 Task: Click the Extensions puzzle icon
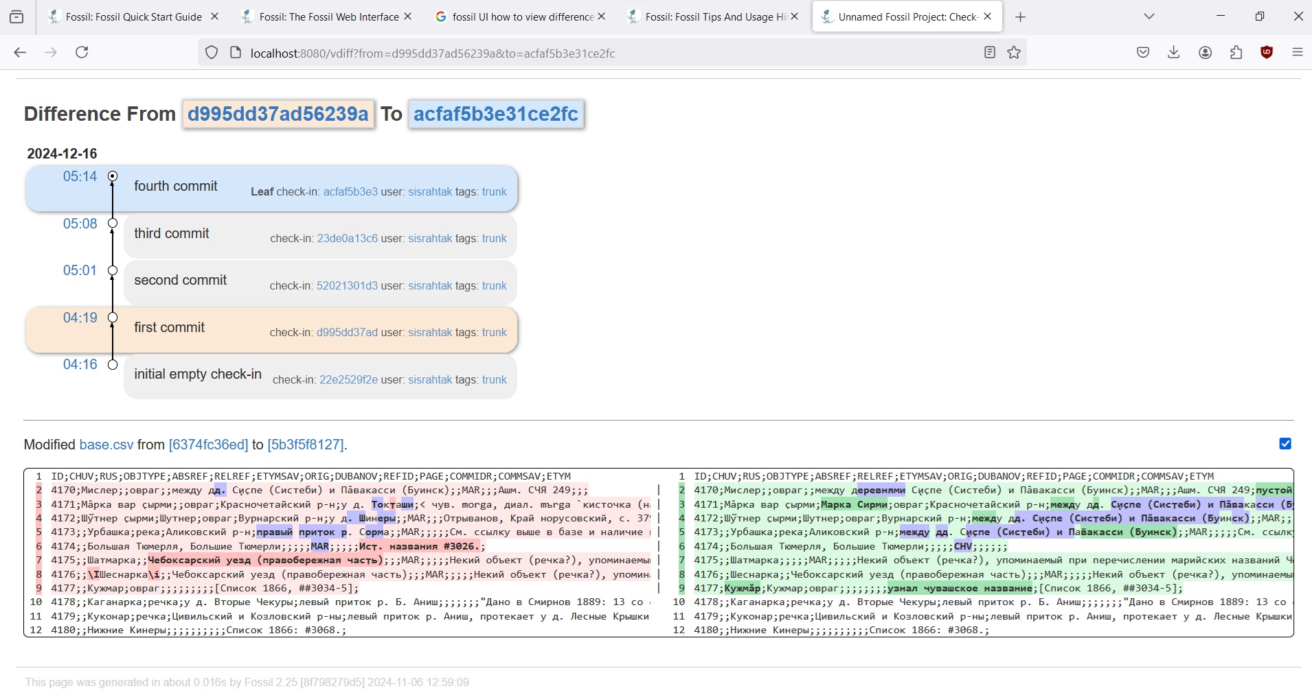tap(1236, 52)
